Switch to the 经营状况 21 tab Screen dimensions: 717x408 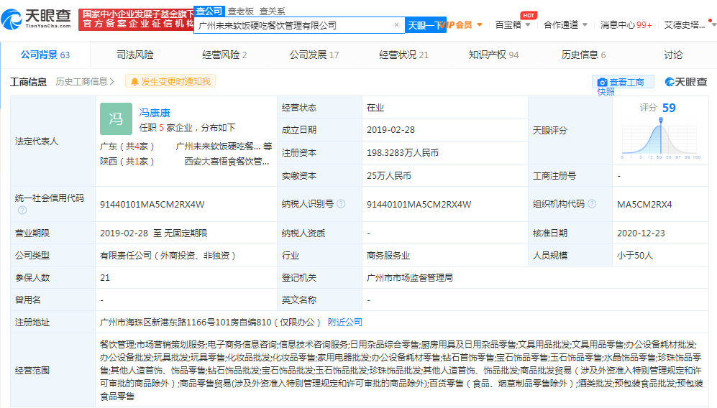coord(403,55)
